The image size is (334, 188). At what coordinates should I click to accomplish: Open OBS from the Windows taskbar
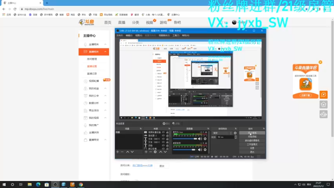tap(55, 185)
